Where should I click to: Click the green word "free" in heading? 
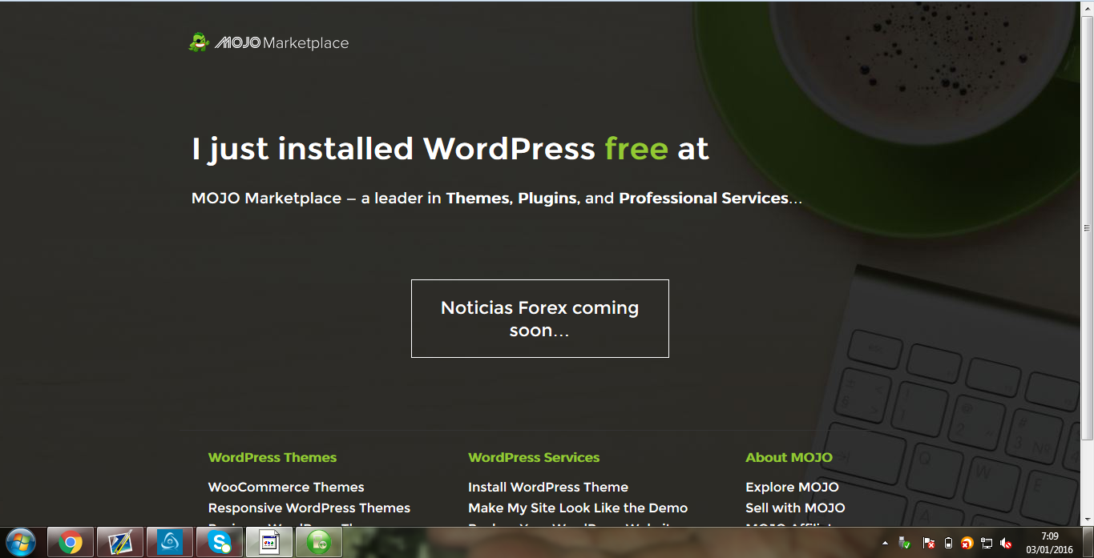click(636, 149)
